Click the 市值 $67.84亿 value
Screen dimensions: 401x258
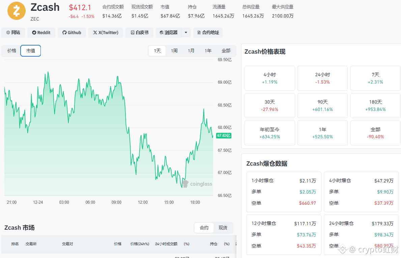(170, 16)
